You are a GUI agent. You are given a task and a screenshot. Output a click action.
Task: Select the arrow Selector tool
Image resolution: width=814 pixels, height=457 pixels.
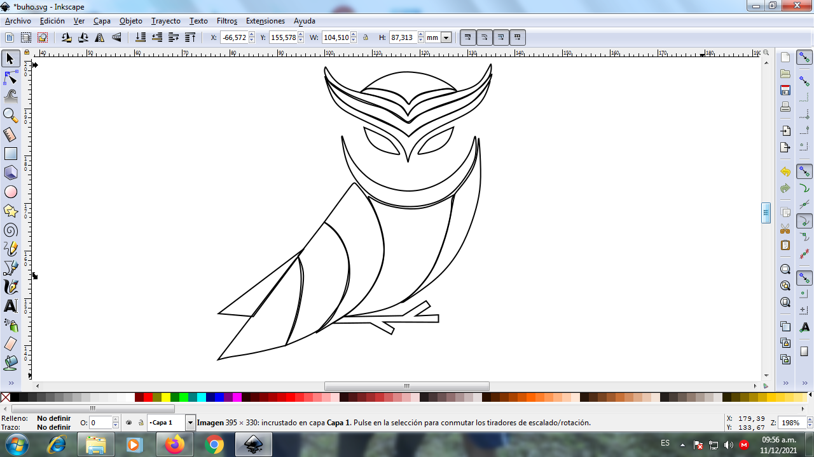click(10, 58)
